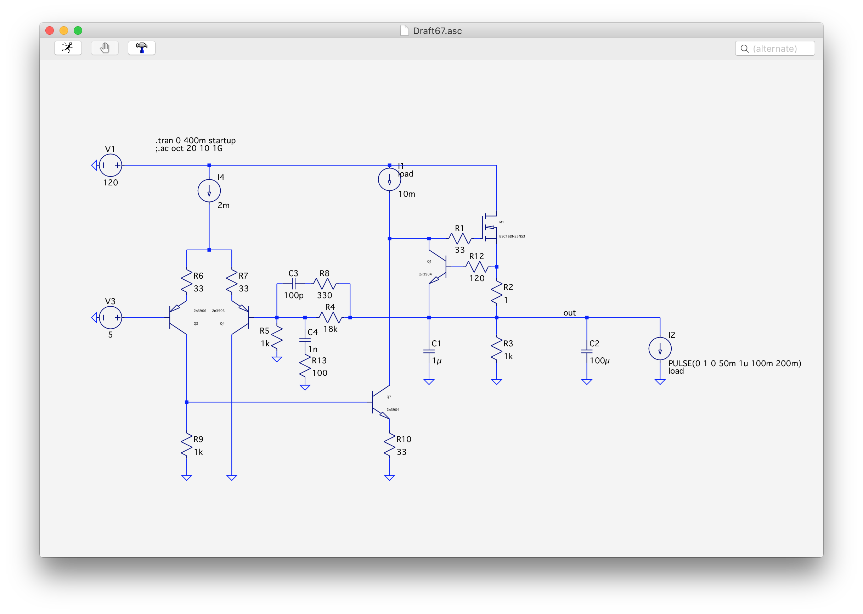
Task: Click the V3 voltage source symbol
Action: pos(110,318)
